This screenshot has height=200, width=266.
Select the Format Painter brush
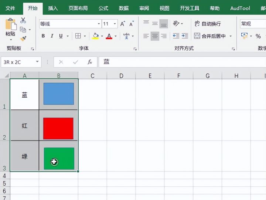pyautogui.click(x=23, y=38)
